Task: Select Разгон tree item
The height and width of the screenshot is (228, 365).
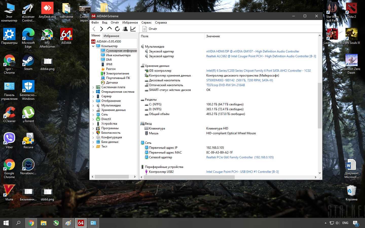Action: point(111,69)
